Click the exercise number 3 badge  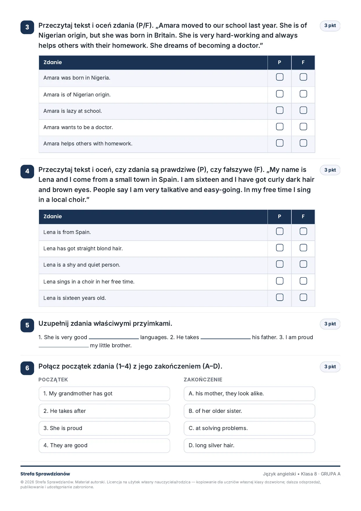(x=27, y=27)
